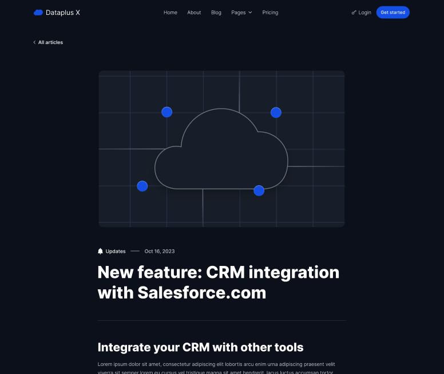This screenshot has height=374, width=444.
Task: Open the Home nav link
Action: (170, 13)
